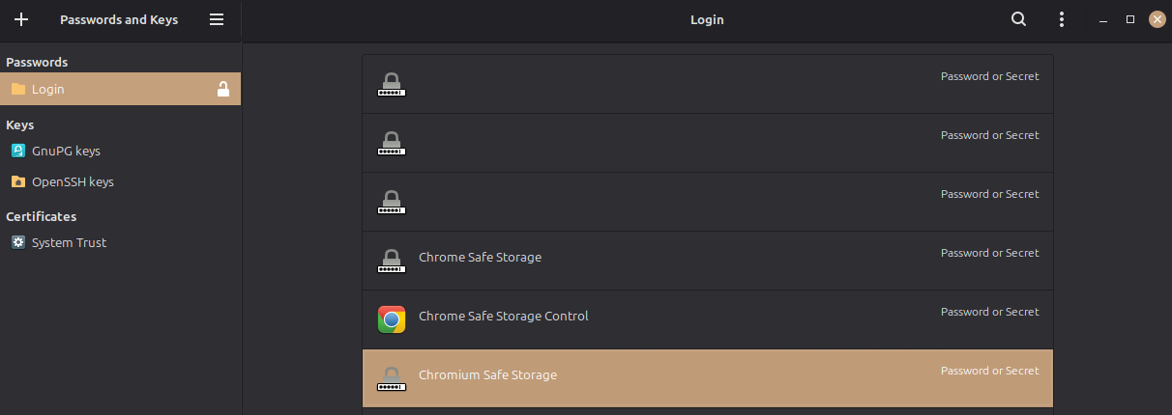Viewport: 1172px width, 415px height.
Task: Toggle the Login keyring lock icon
Action: coord(223,89)
